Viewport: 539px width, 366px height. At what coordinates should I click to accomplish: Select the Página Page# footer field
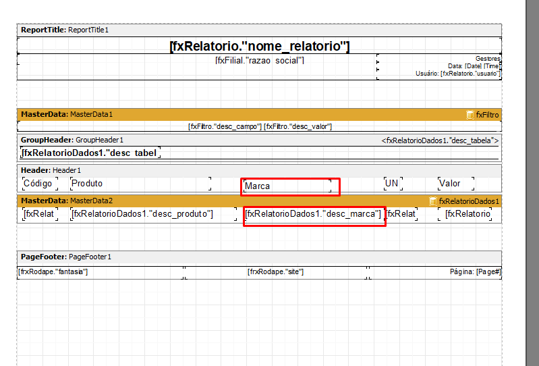(x=476, y=272)
